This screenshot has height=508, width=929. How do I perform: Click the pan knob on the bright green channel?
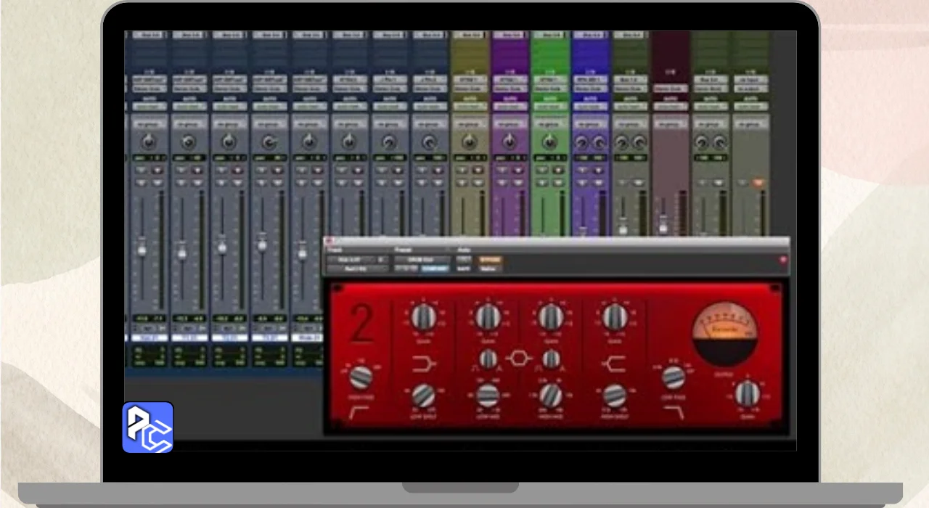coord(551,142)
